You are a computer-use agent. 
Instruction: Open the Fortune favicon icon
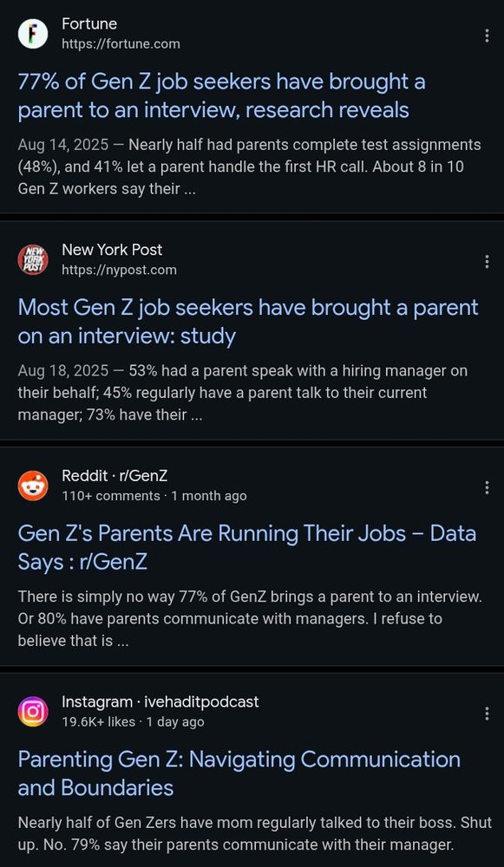point(33,34)
